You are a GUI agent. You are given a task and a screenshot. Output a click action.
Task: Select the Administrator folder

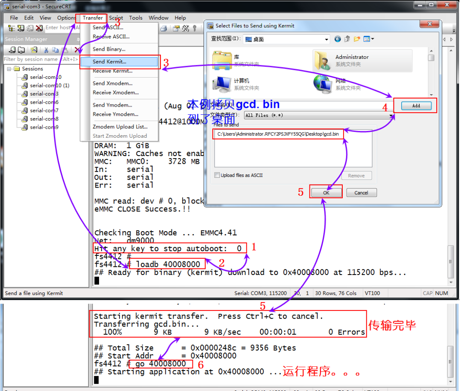coord(362,61)
